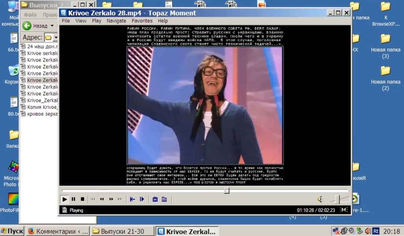This screenshot has width=404, height=236.
Task: Switch to Выпуски 21-30 taskbar window
Action: (122, 231)
